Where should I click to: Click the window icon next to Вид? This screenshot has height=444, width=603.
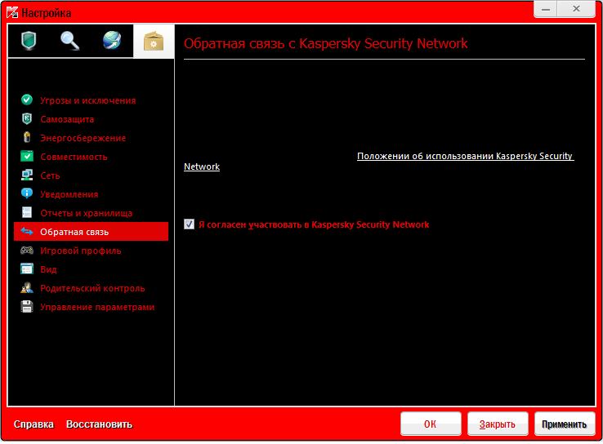(x=27, y=269)
